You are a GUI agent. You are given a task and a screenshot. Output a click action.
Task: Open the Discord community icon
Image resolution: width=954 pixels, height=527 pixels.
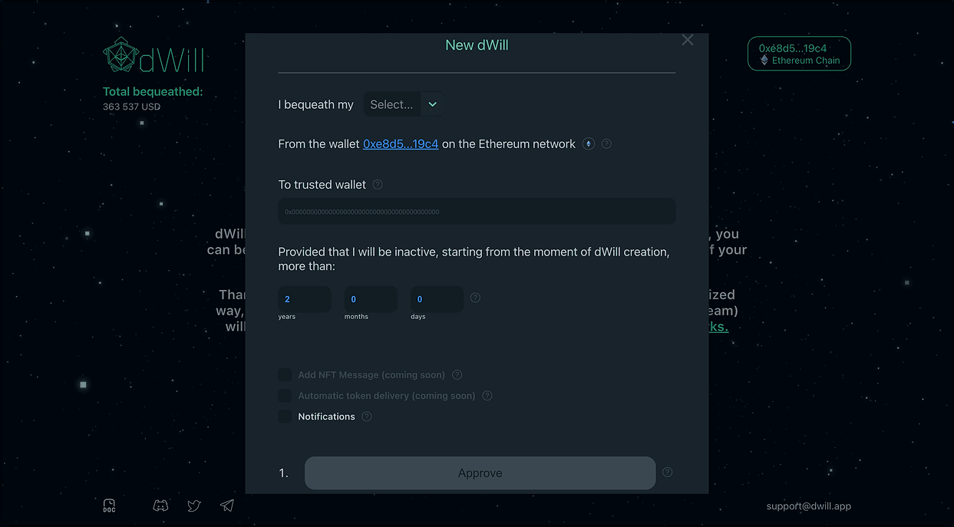click(160, 506)
